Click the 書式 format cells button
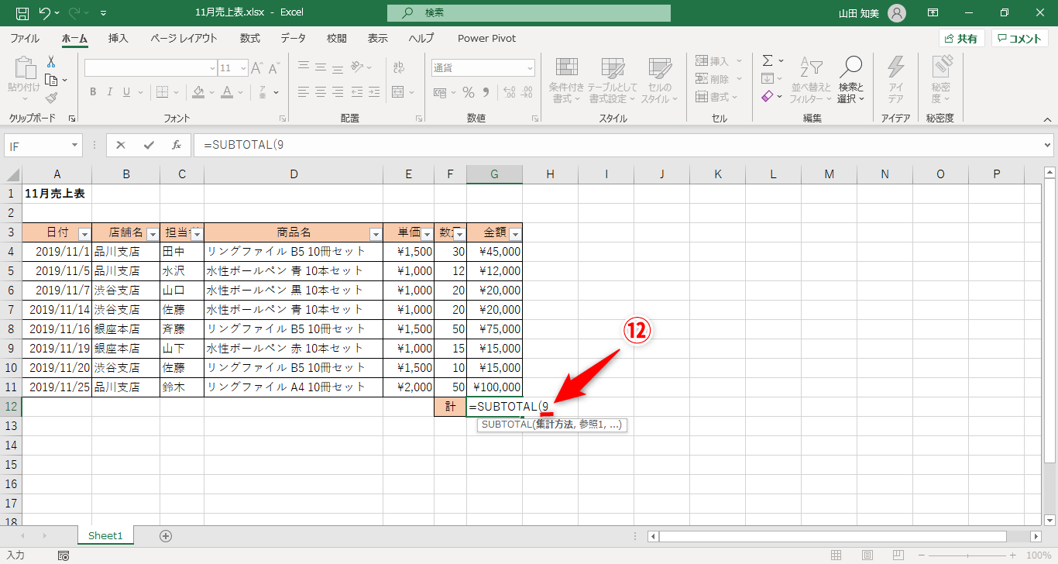 click(x=719, y=97)
